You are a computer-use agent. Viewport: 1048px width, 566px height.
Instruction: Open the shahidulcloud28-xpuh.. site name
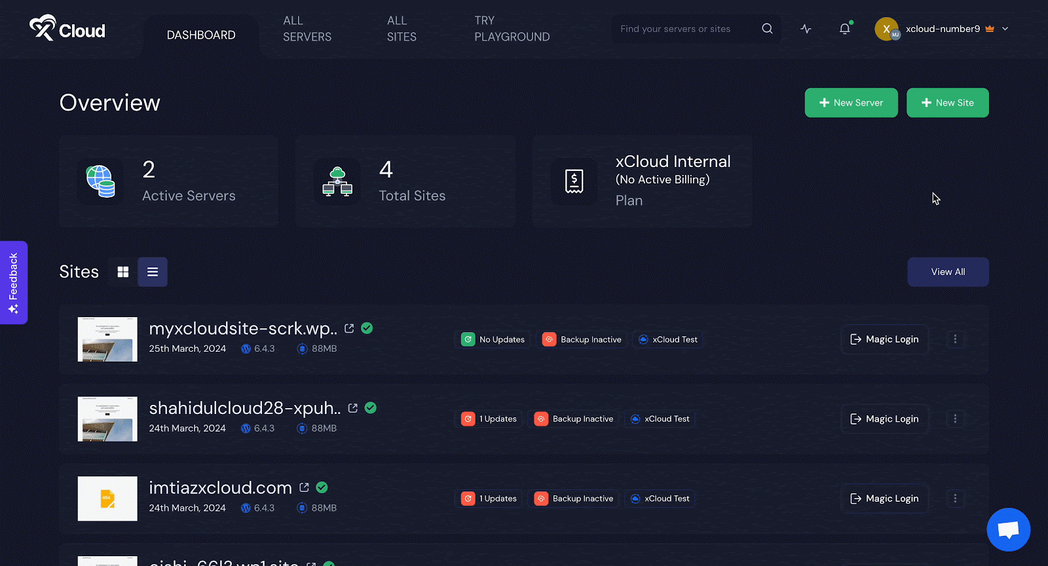(x=245, y=407)
